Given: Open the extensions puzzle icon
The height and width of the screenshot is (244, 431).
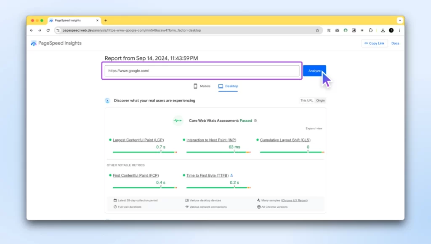Looking at the screenshot, I should coord(370,30).
